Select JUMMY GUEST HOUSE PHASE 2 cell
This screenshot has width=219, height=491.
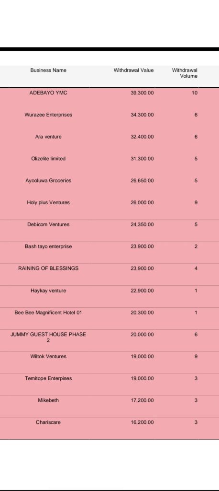click(x=48, y=338)
